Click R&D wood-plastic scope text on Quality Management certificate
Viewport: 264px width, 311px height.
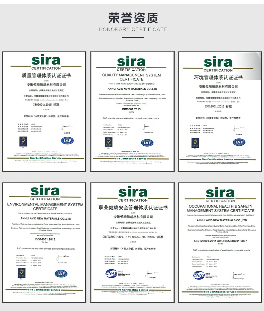(x=131, y=118)
